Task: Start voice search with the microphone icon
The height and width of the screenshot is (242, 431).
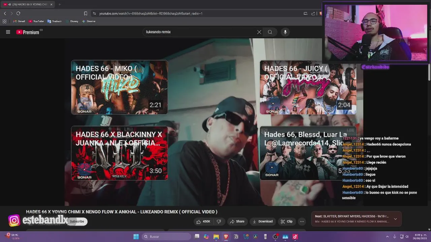Action: tap(285, 32)
